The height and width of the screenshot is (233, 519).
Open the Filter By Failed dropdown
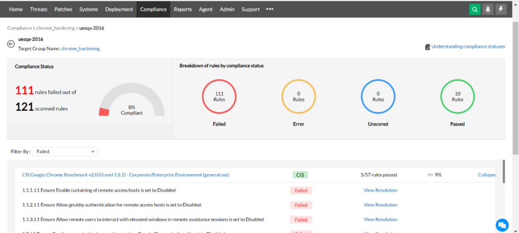65,151
